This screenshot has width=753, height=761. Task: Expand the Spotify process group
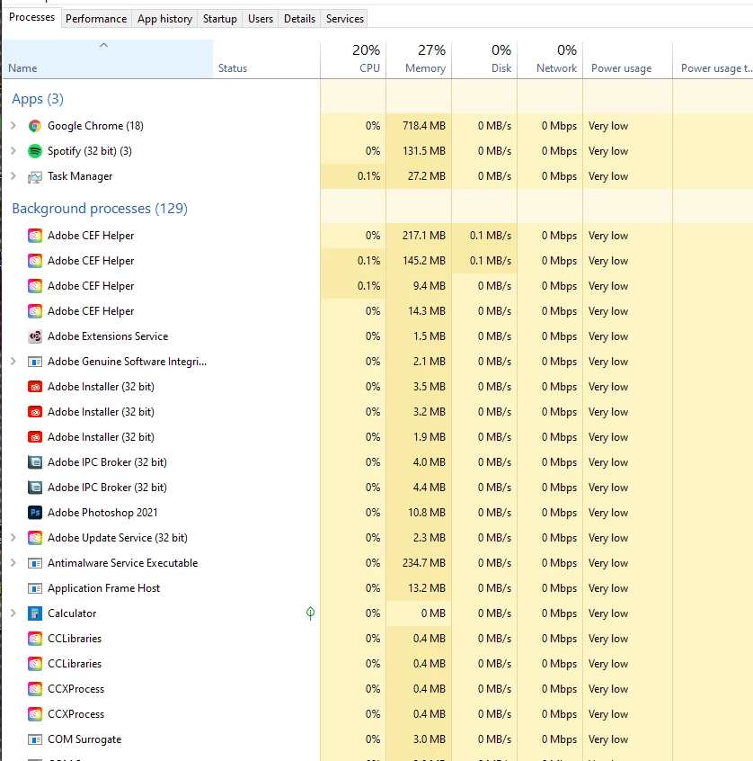tap(13, 151)
